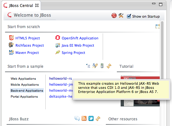Click the HTML5 Project icon

[x=11, y=38]
